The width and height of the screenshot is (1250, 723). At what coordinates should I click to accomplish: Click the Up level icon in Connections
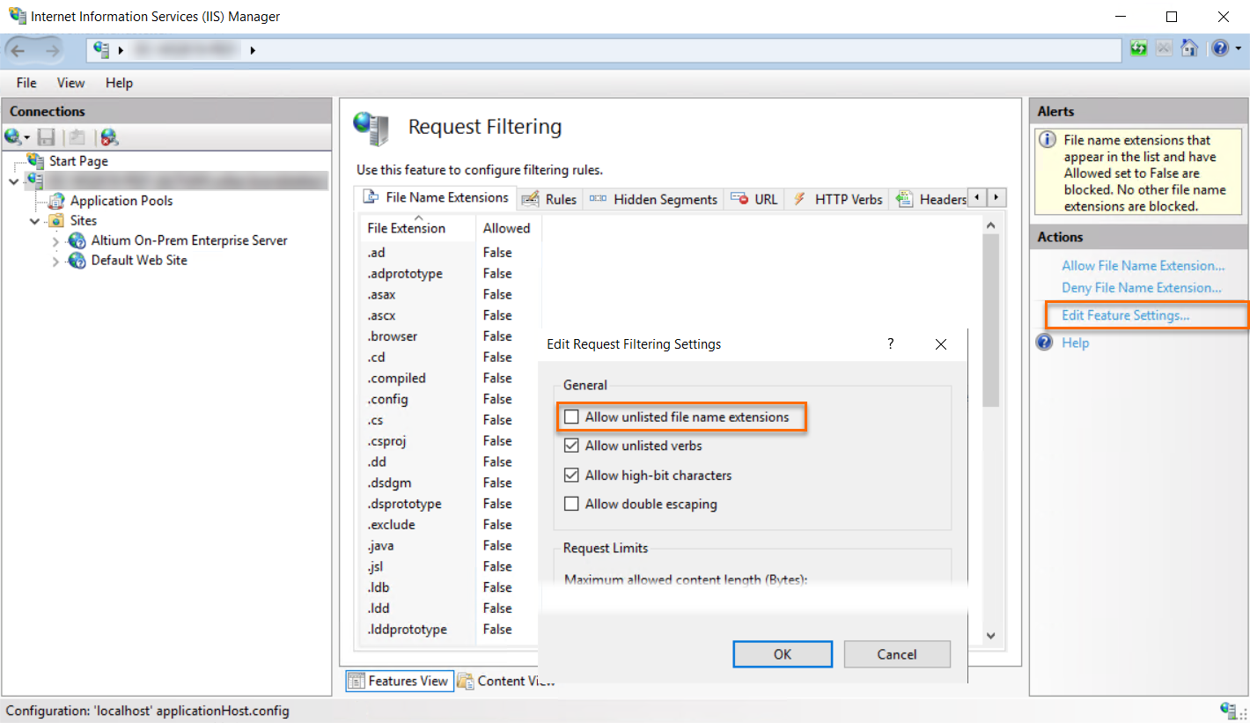(77, 136)
